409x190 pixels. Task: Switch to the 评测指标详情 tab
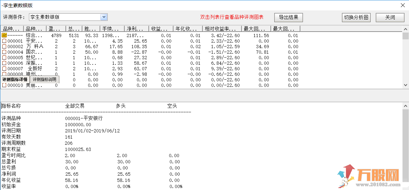coord(15,79)
